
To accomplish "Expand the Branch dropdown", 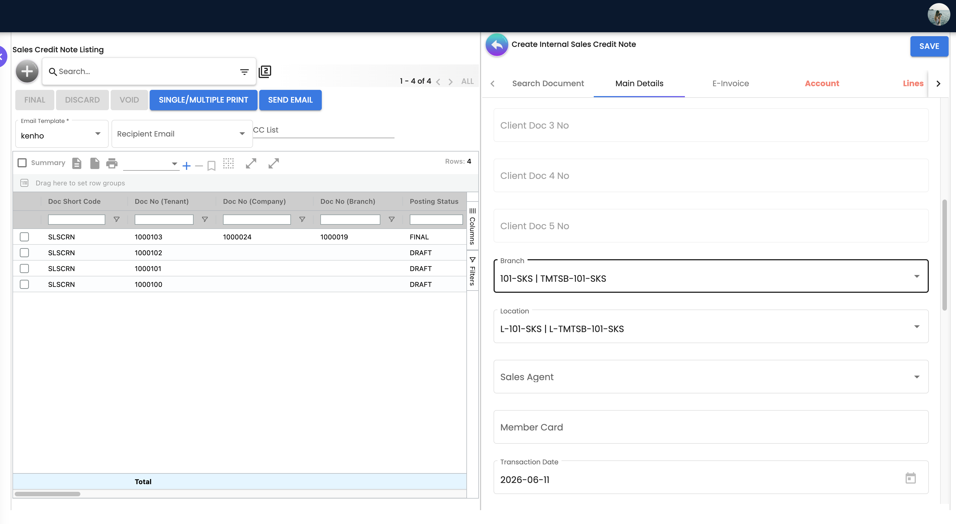I will coord(711,276).
